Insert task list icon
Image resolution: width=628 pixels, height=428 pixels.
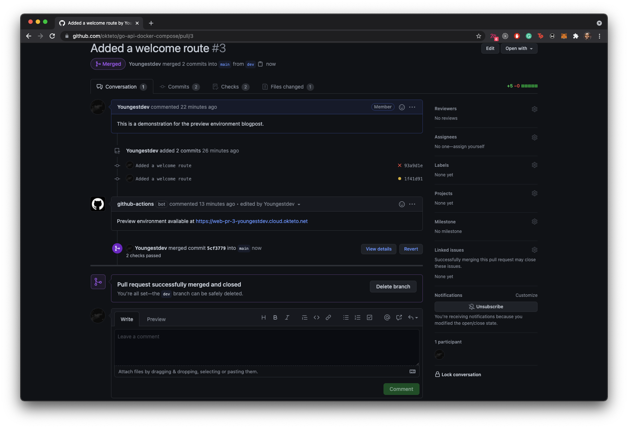(370, 317)
